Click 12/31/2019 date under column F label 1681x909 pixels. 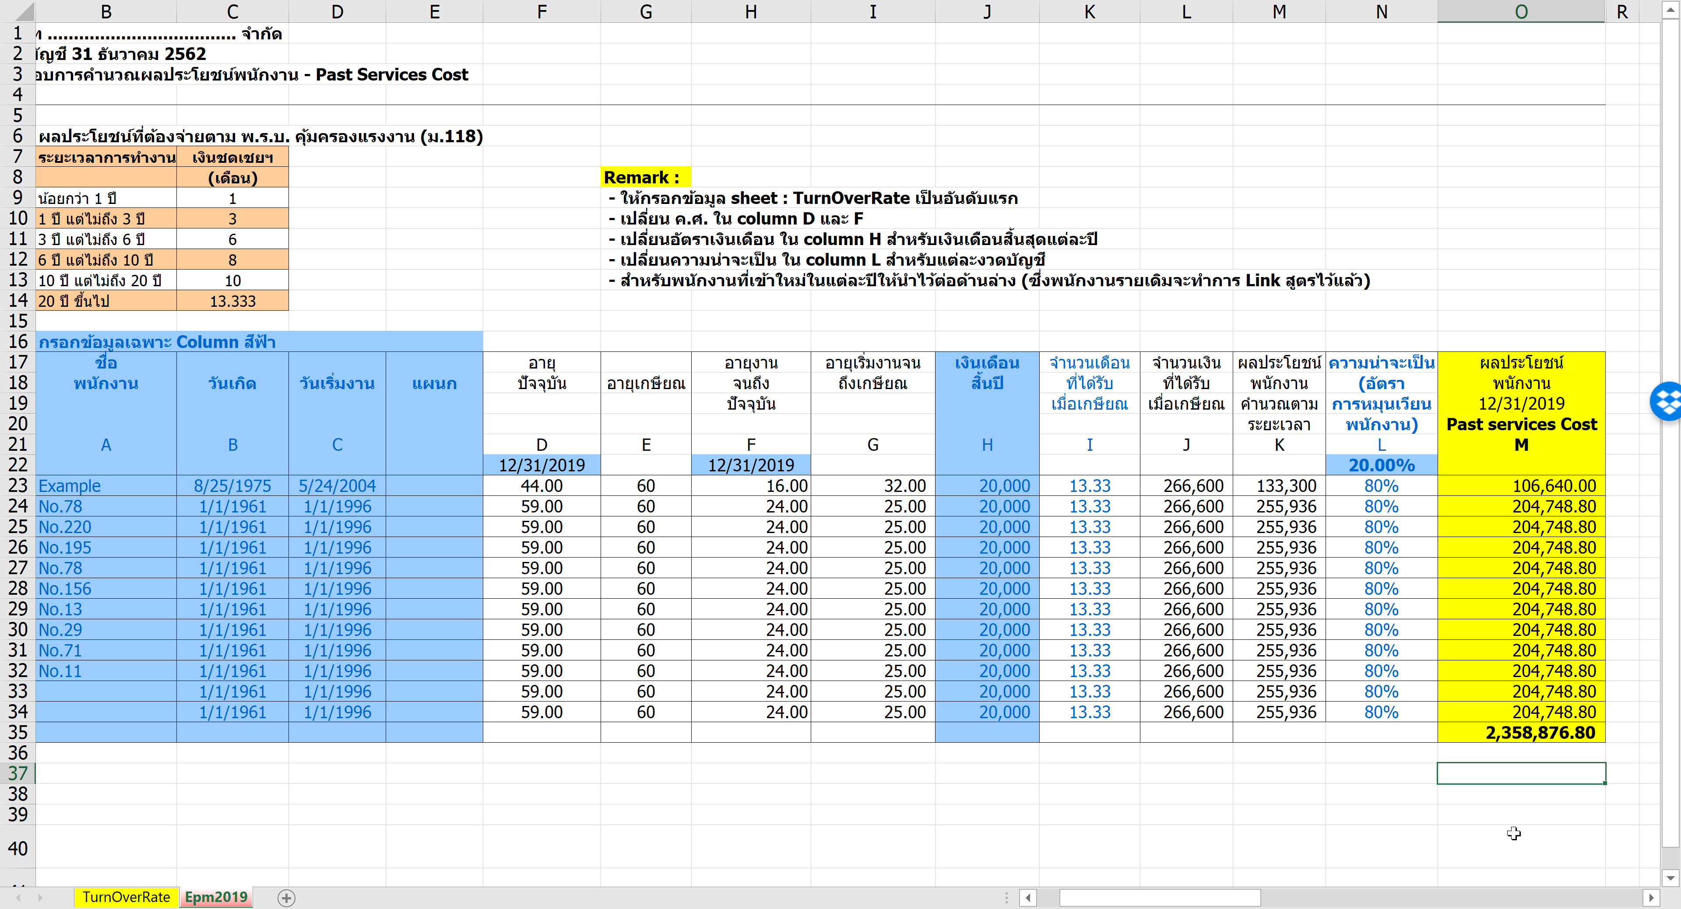pos(751,465)
